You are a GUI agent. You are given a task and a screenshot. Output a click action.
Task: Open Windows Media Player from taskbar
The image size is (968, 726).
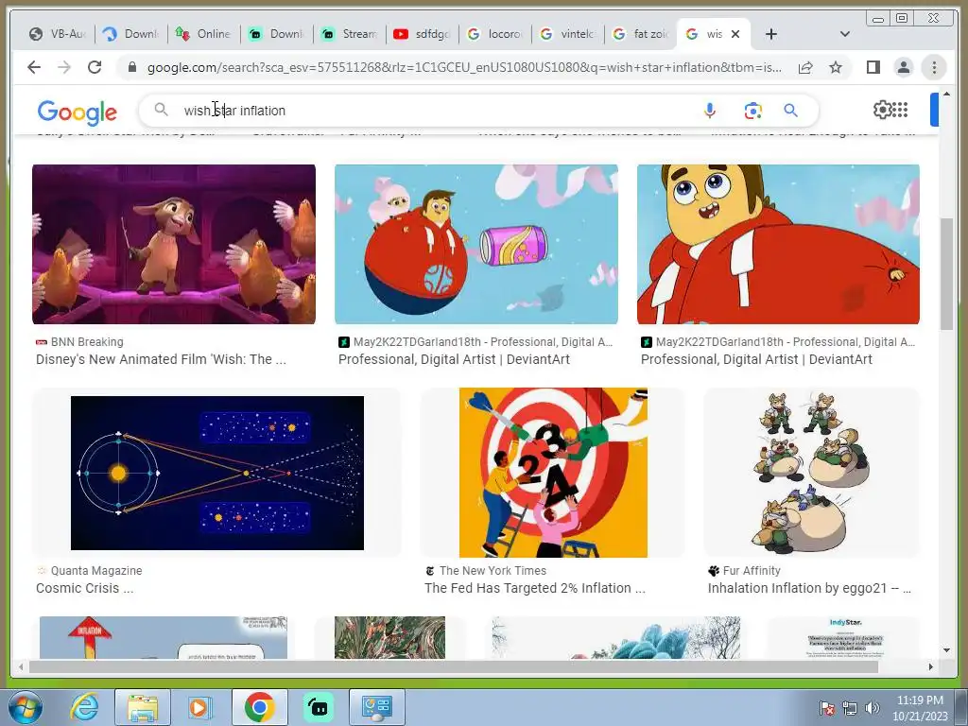tap(200, 707)
